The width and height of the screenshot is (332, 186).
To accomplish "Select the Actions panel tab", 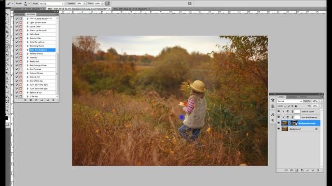I will tap(31, 14).
